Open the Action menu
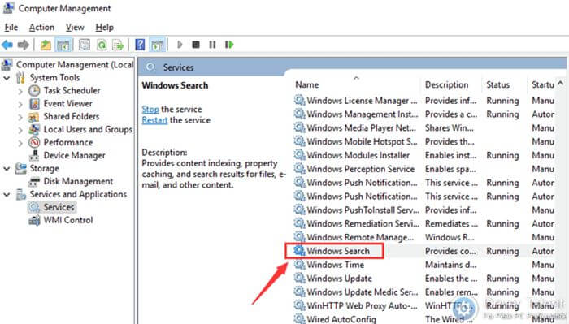Screen dimensions: 569x324 41,27
